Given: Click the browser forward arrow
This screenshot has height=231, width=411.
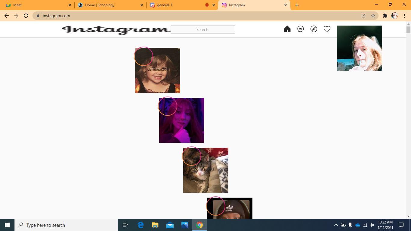Looking at the screenshot, I should pyautogui.click(x=16, y=16).
